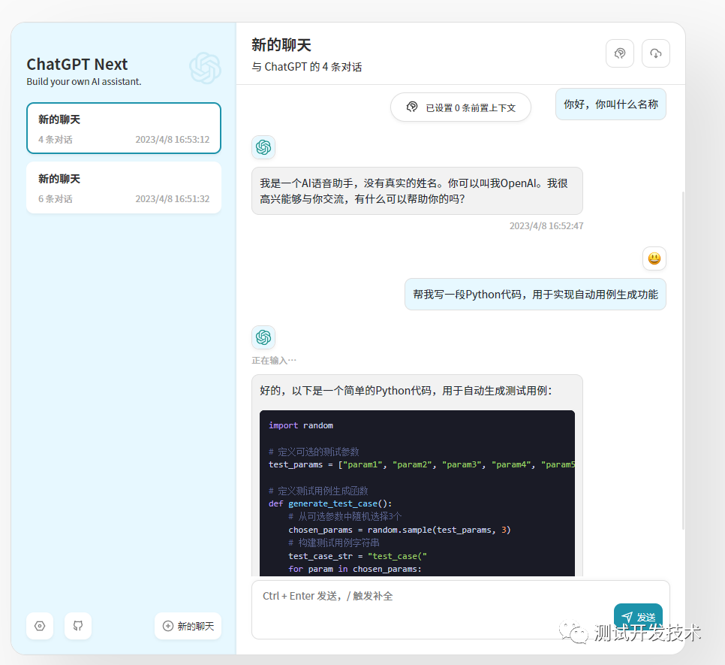The width and height of the screenshot is (725, 665).
Task: Click the brain/mask icon at top right
Action: point(620,53)
